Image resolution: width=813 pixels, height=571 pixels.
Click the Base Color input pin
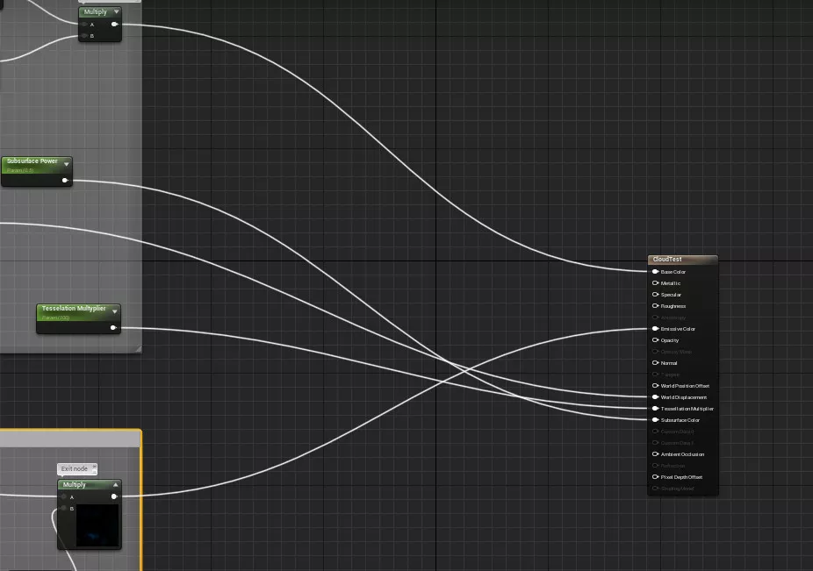(655, 272)
